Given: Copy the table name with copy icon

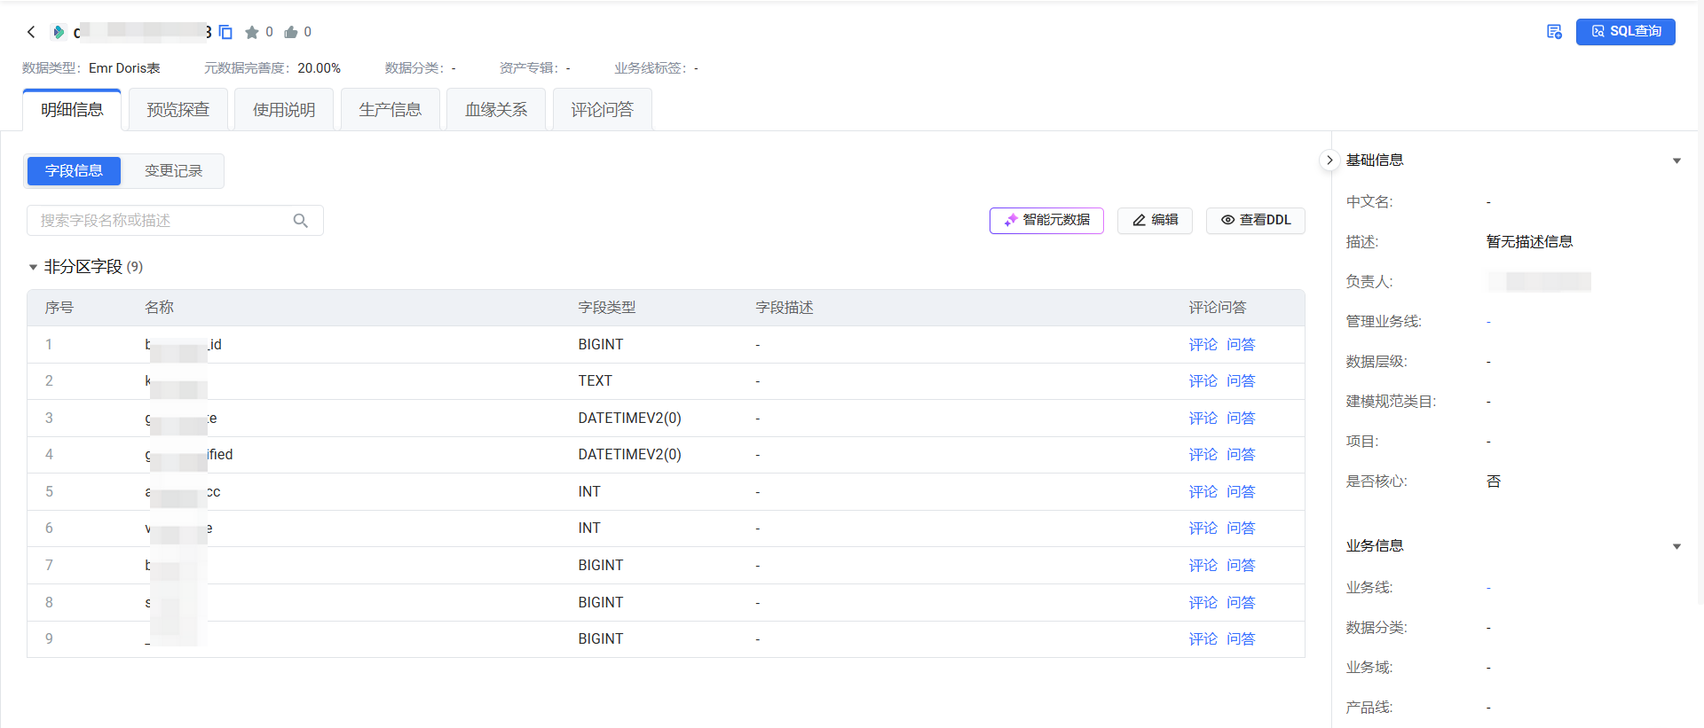Looking at the screenshot, I should (x=225, y=32).
